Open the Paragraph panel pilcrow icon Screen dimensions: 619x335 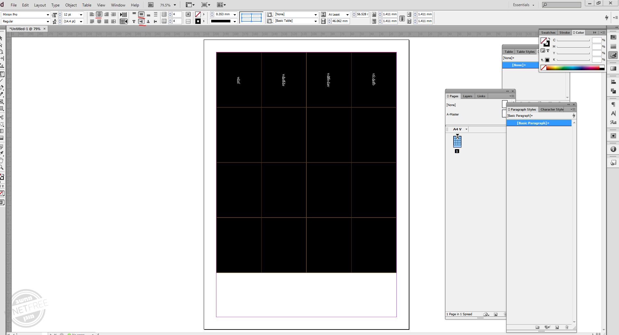click(x=613, y=104)
